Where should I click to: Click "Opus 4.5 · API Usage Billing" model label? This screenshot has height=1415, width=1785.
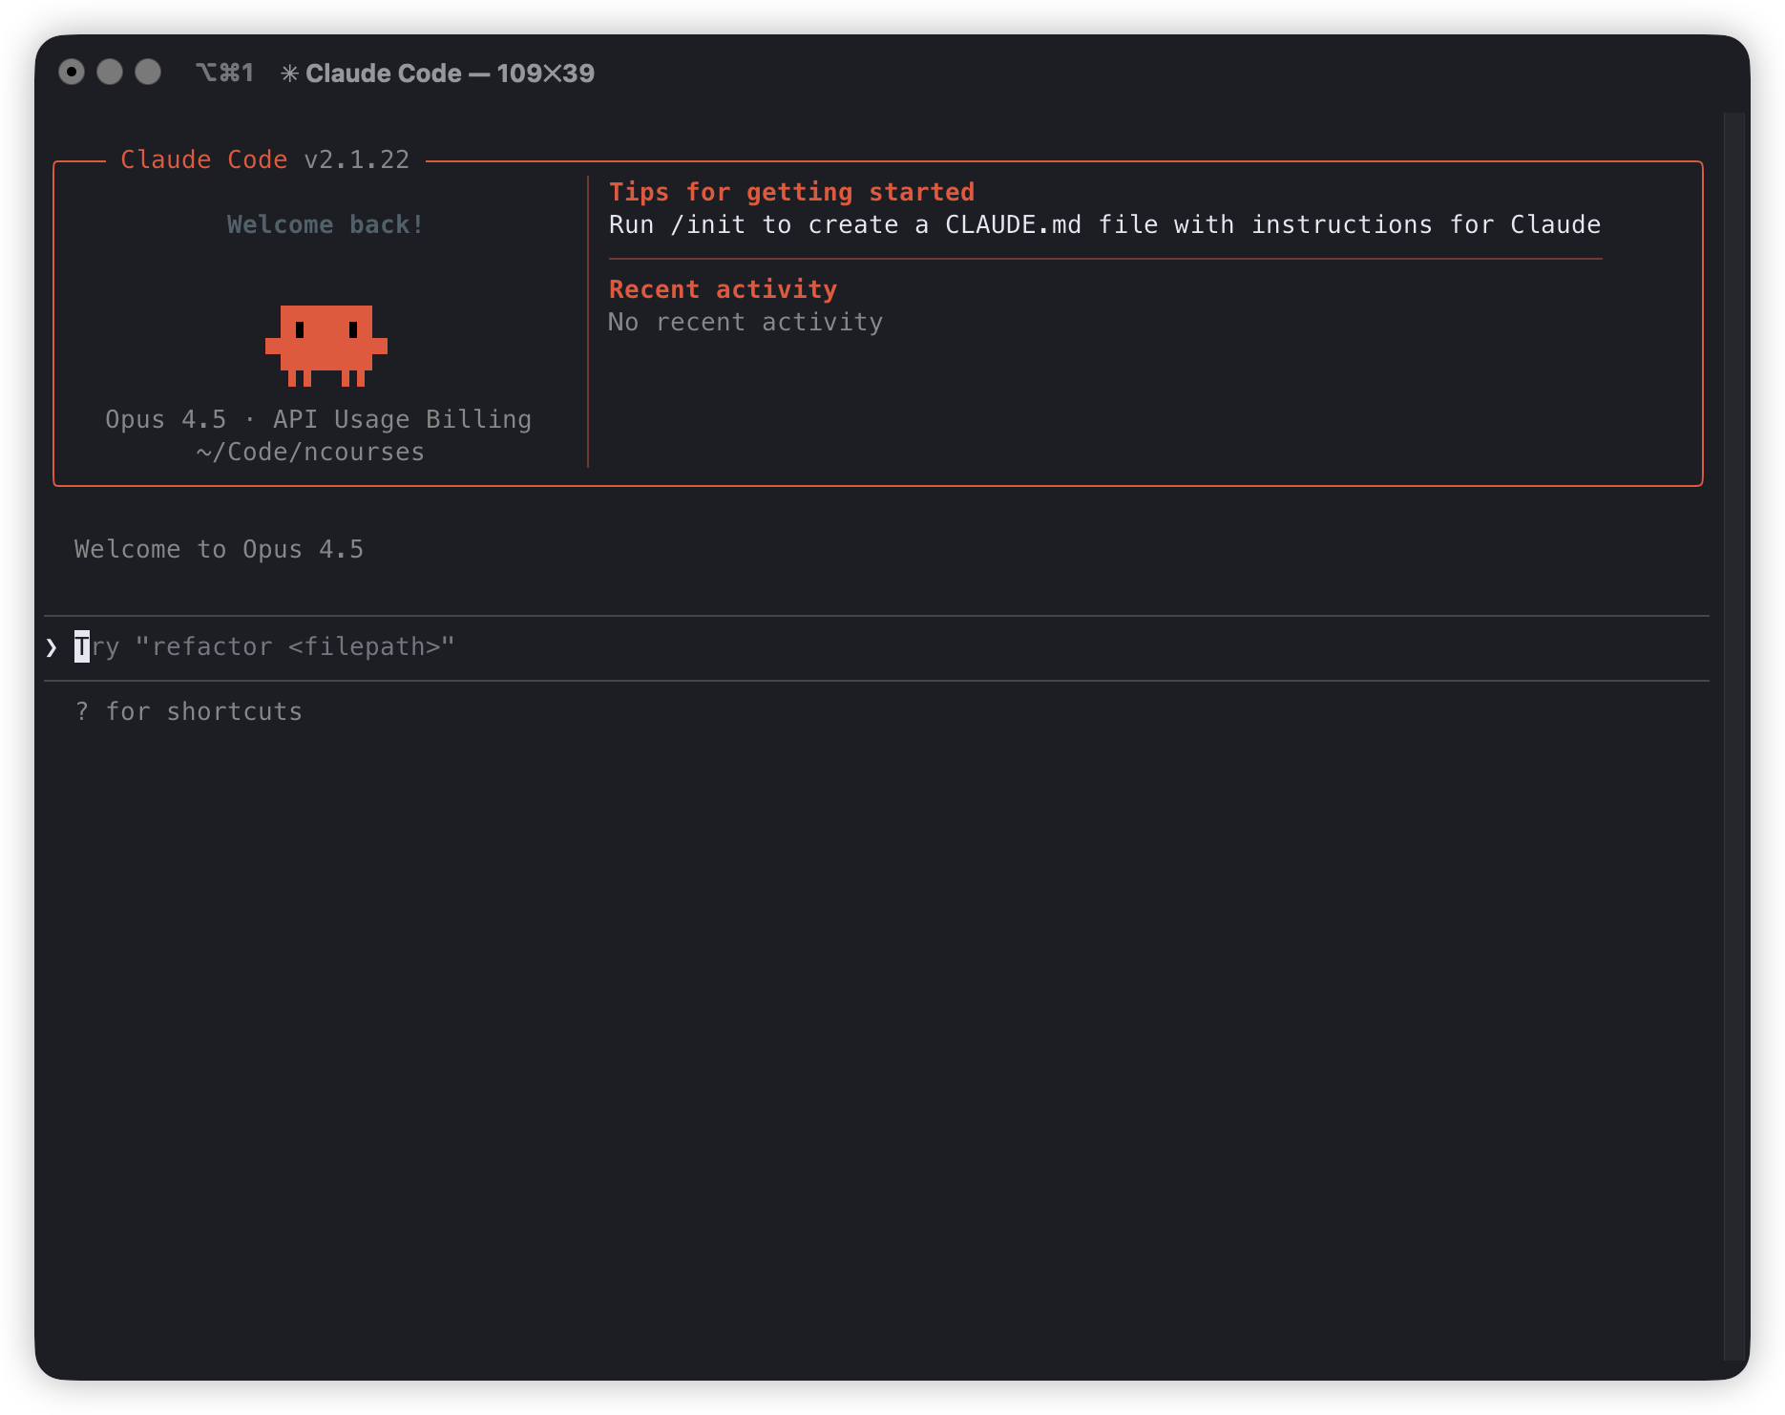pyautogui.click(x=318, y=420)
